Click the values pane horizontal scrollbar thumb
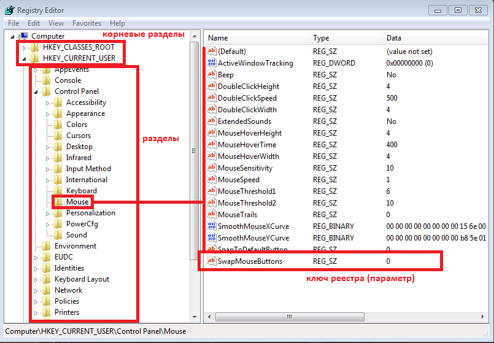The image size is (494, 343). [x=290, y=317]
